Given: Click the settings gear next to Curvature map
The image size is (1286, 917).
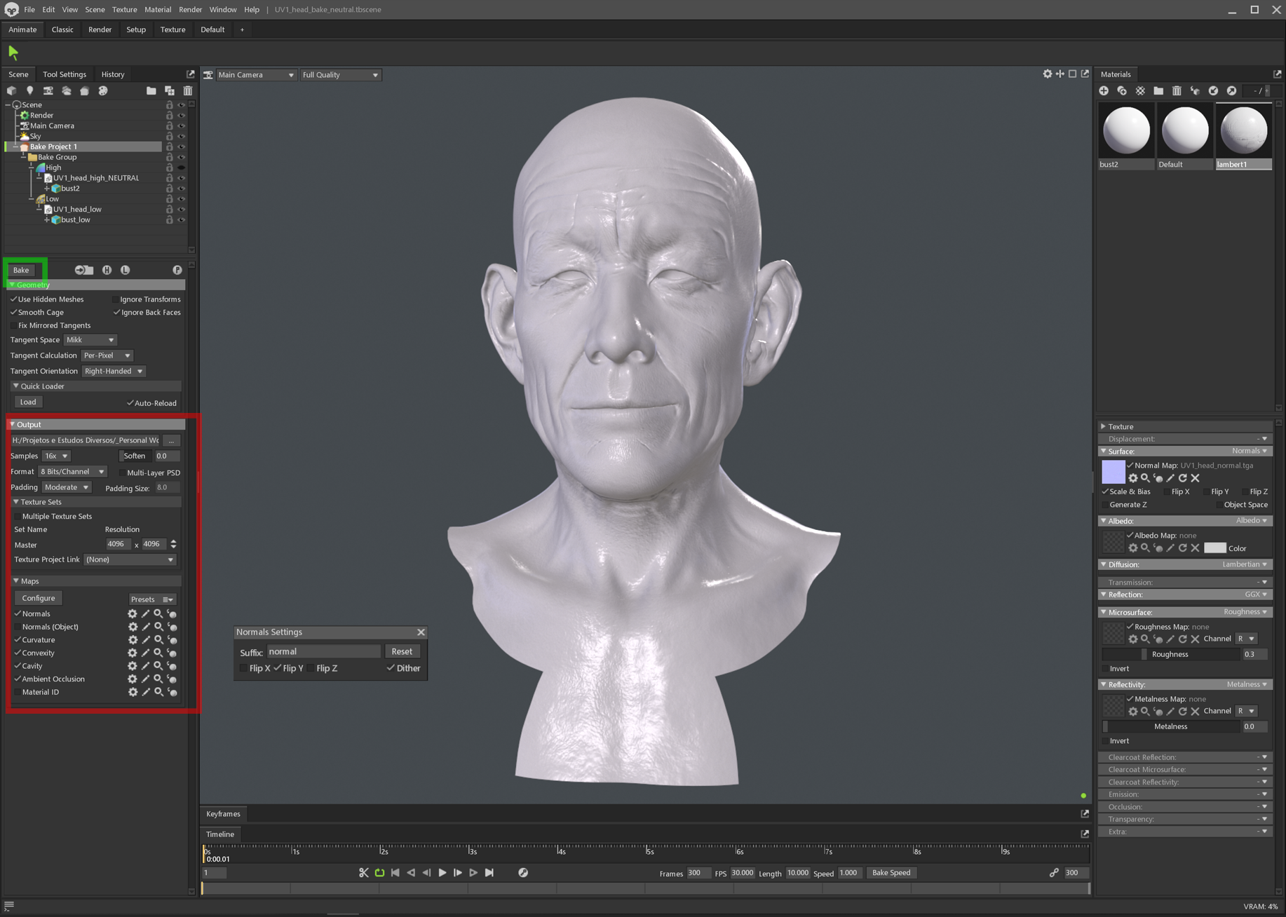Looking at the screenshot, I should pos(133,640).
